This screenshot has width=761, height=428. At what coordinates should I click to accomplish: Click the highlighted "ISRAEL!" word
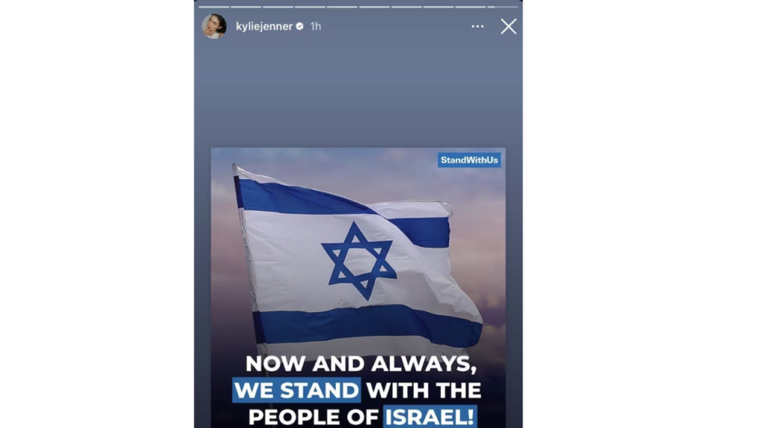click(x=430, y=417)
